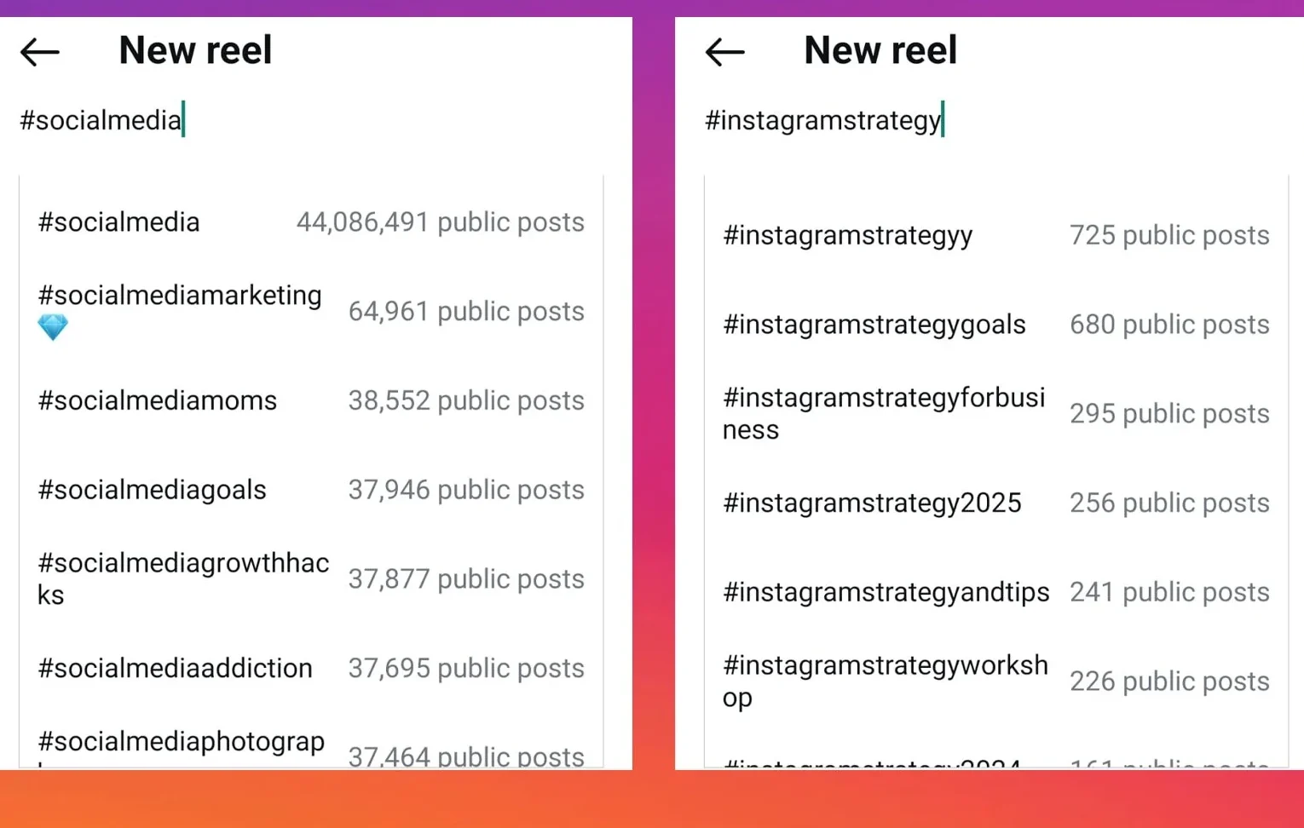Viewport: 1304px width, 828px height.
Task: Tap back arrow on left New reel screen
Action: [x=39, y=52]
